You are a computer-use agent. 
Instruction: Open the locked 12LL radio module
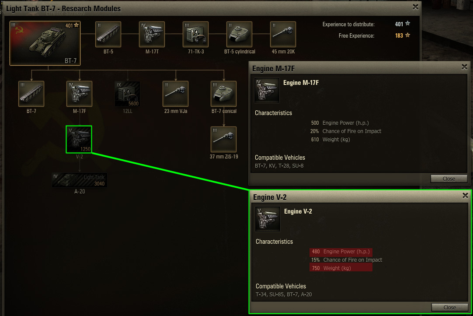click(x=127, y=94)
